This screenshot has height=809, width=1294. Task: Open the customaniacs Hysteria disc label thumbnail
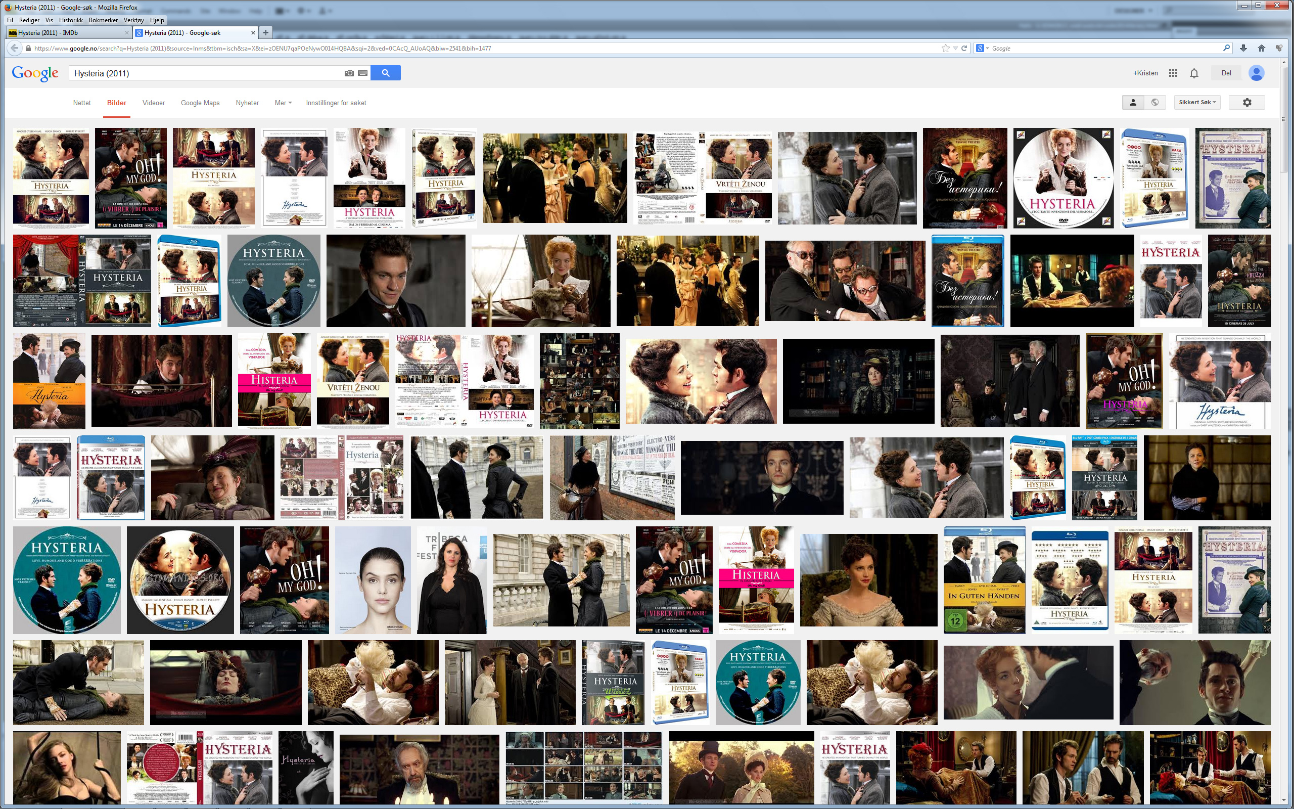180,580
